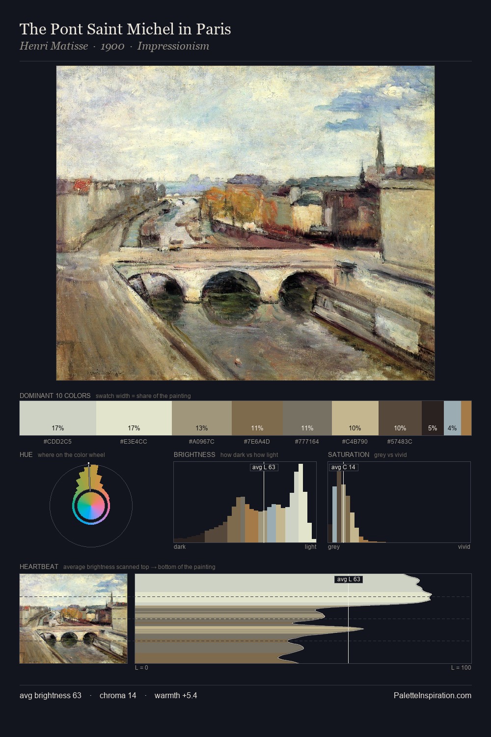Select the 17% swatch labeled #E3E4CC
491x737 pixels.
tap(134, 418)
